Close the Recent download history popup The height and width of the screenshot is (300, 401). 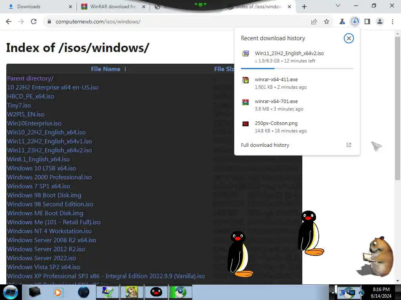tap(349, 38)
